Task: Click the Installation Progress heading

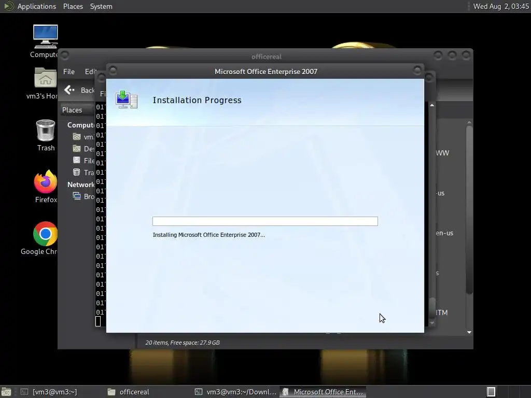Action: (x=197, y=100)
